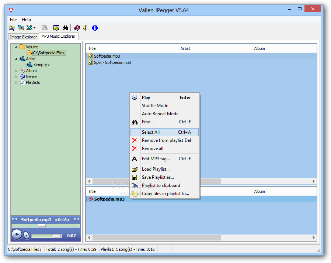Image resolution: width=331 pixels, height=263 pixels.
Task: Click the red note icon in playlist row
Action: tap(91, 199)
